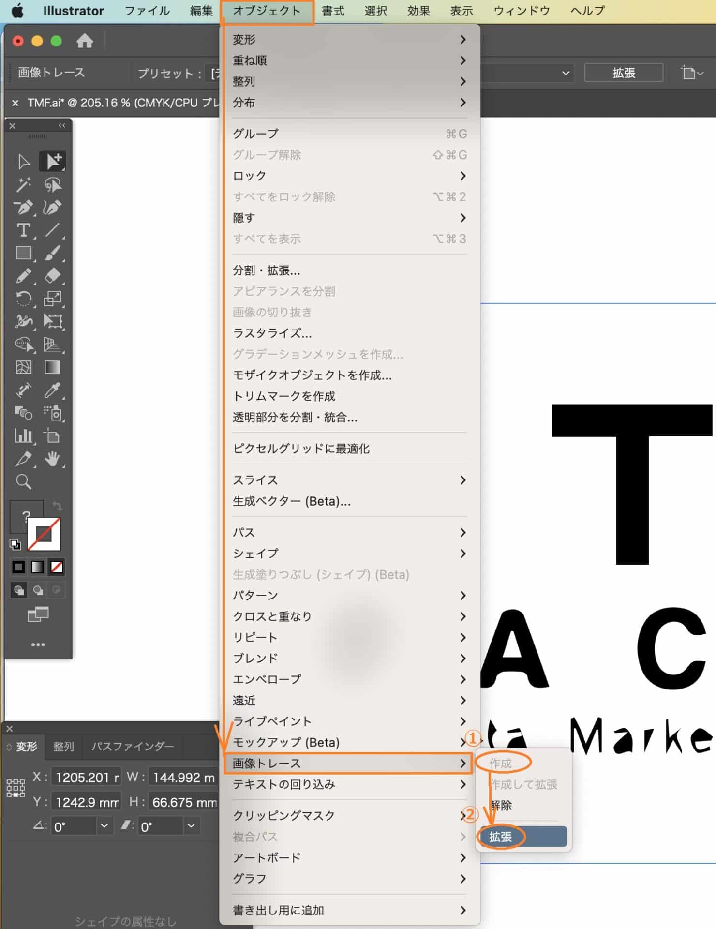Enable Draw Behind mode
Viewport: 716px width, 929px height.
coord(38,590)
